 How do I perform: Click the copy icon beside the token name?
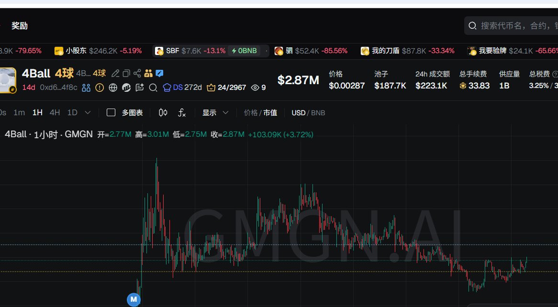126,73
